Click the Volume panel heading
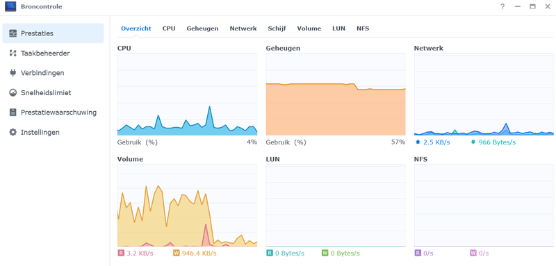Image resolution: width=556 pixels, height=266 pixels. (130, 159)
